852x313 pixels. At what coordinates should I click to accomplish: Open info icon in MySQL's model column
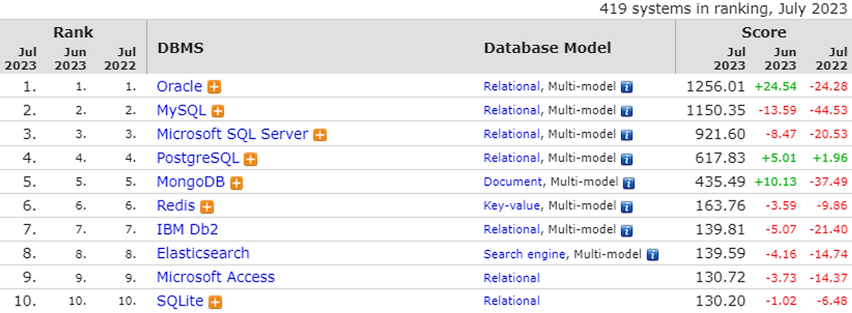click(x=626, y=111)
